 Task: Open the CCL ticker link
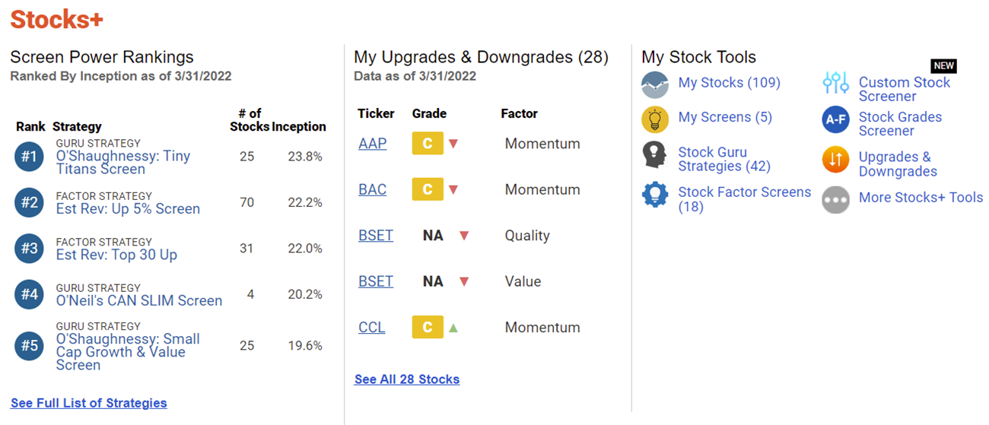[371, 328]
